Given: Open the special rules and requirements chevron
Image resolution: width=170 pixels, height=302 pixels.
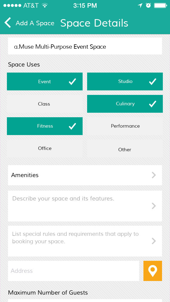Looking at the screenshot, I should click(154, 241).
